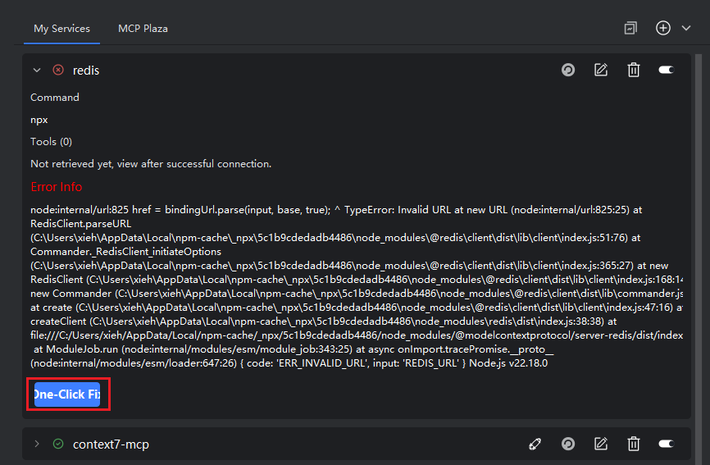
Task: Click the stacked chart windows icon in header
Action: 630,28
